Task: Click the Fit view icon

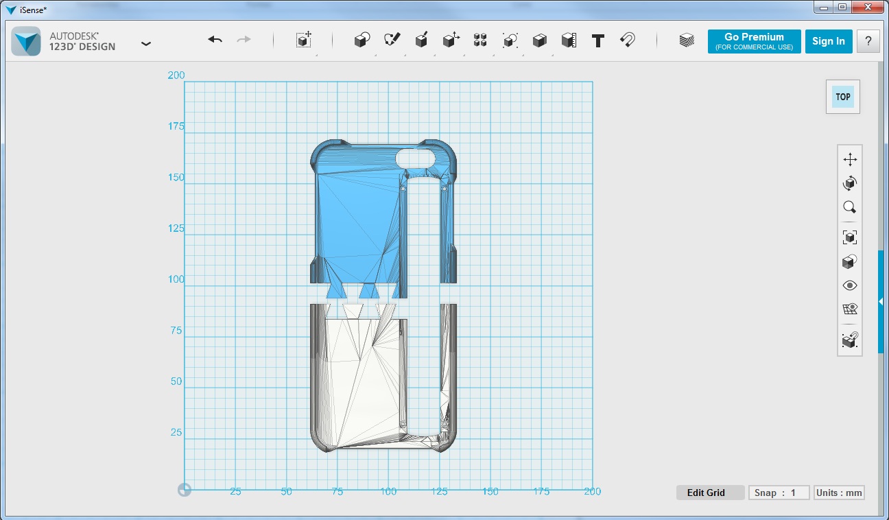Action: 850,237
